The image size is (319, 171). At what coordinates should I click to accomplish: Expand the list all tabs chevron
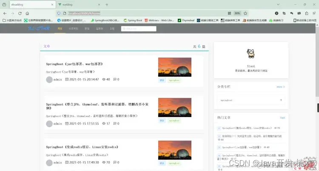tap(278, 5)
